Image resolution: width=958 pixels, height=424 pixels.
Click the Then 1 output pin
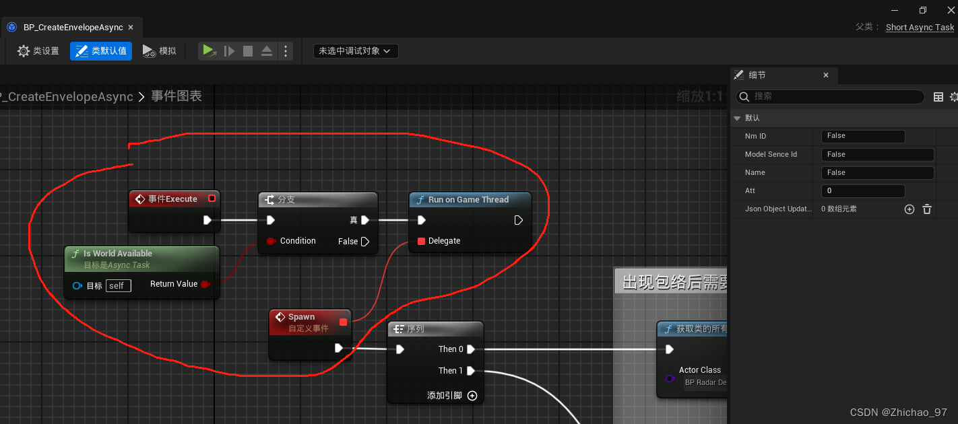click(471, 371)
